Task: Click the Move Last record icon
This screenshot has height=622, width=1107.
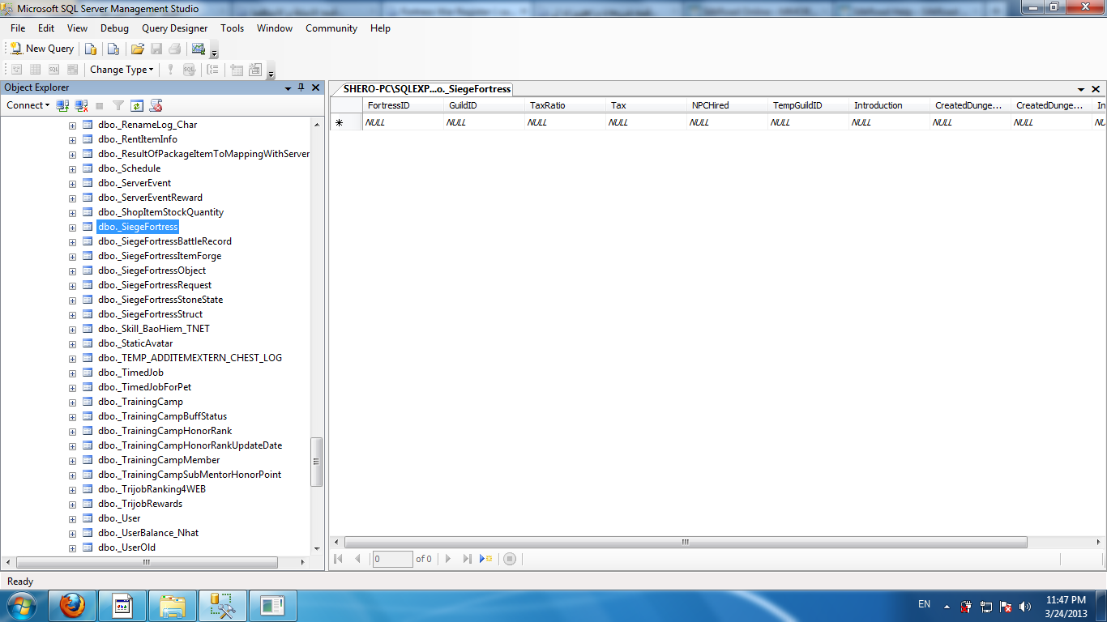Action: point(467,559)
